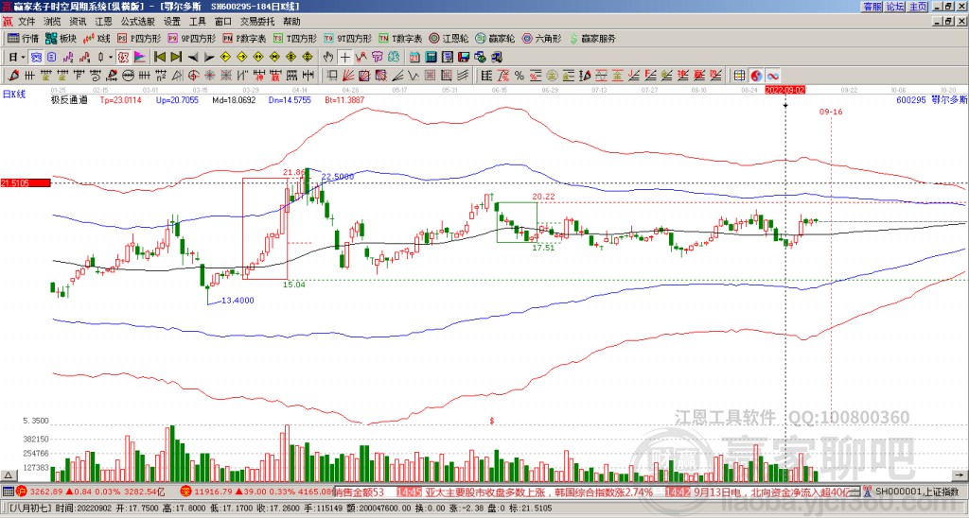
Task: Toggle the 权 adjustment icon
Action: 123,58
